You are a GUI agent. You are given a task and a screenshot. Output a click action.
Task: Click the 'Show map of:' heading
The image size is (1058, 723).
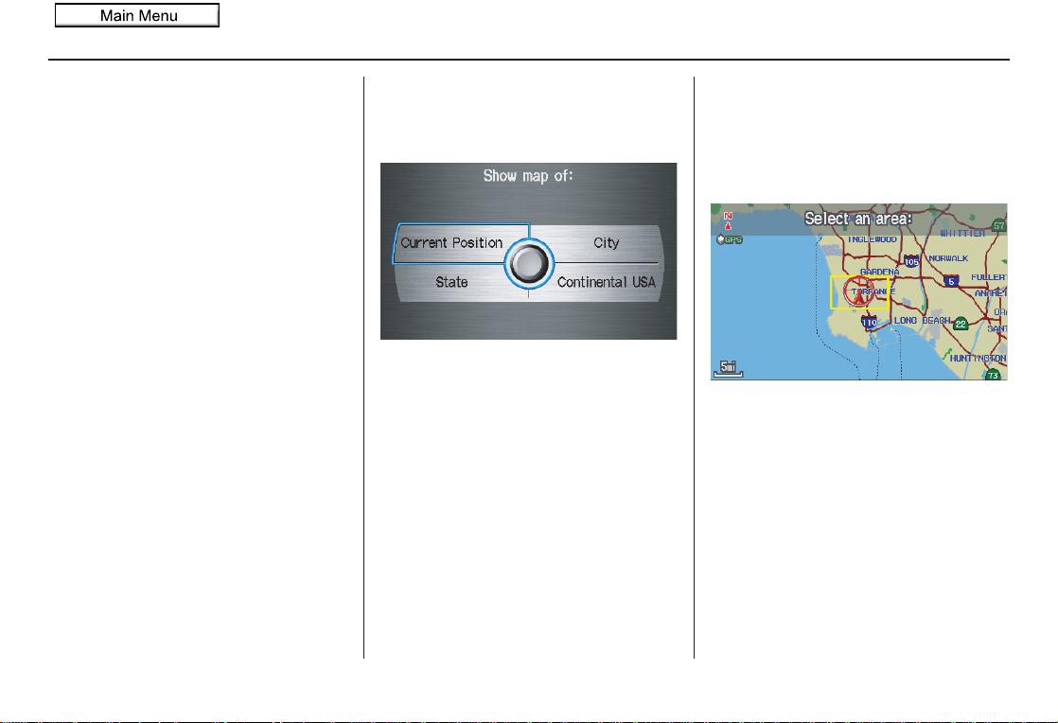point(528,176)
